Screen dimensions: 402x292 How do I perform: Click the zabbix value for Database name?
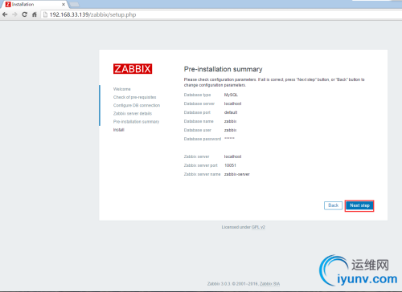(x=230, y=121)
